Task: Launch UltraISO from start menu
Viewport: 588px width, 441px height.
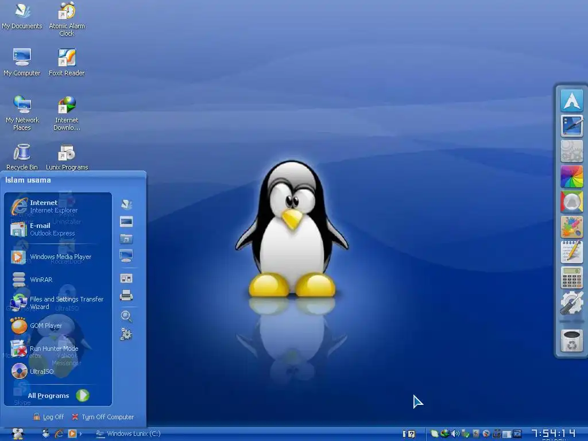Action: (x=33, y=372)
